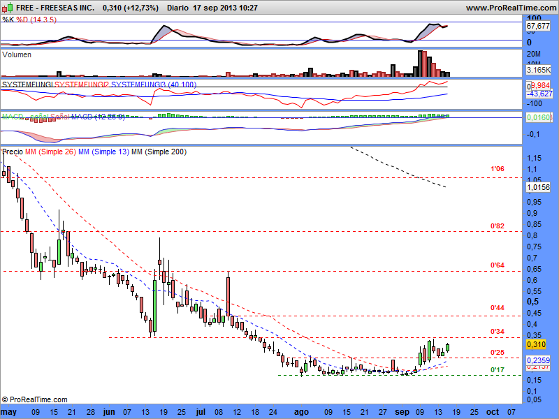Image resolution: width=559 pixels, height=419 pixels.
Task: Click the bold '0,5' price axis label
Action: [532, 302]
